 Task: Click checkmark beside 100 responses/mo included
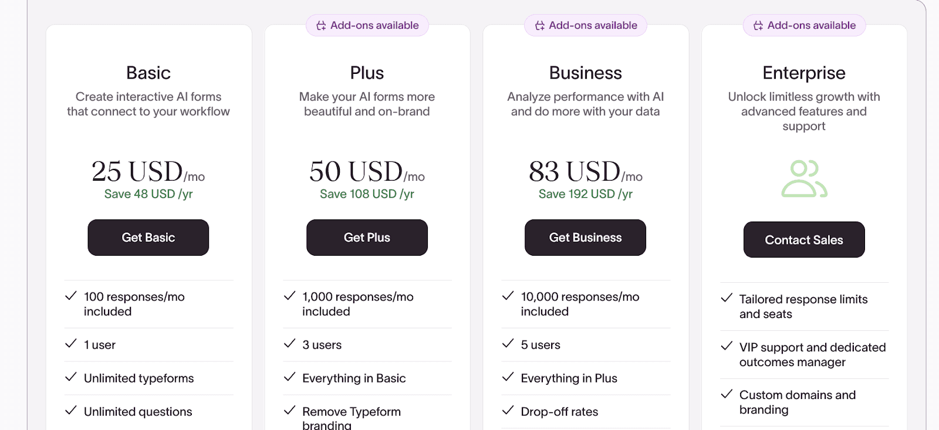(71, 296)
